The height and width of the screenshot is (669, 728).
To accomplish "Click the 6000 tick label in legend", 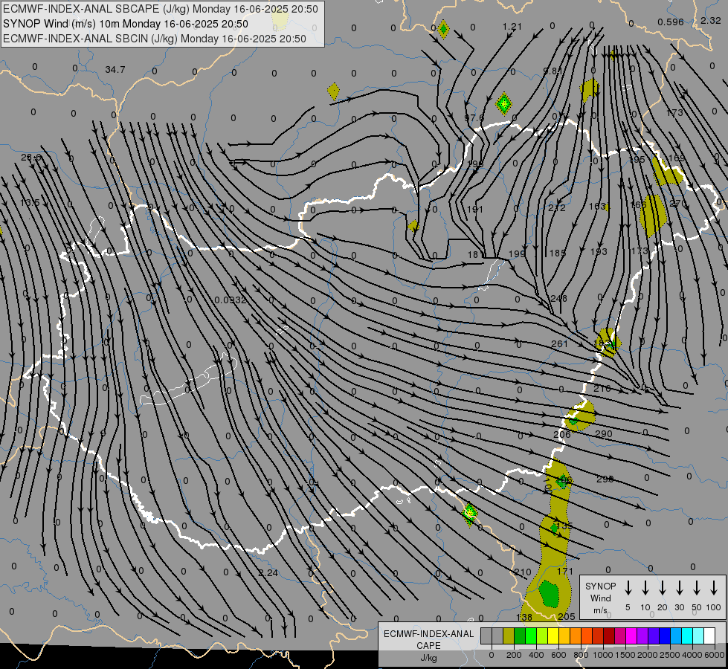I will click(715, 655).
